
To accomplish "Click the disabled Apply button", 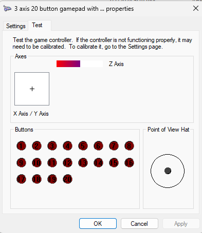I will (x=181, y=224).
